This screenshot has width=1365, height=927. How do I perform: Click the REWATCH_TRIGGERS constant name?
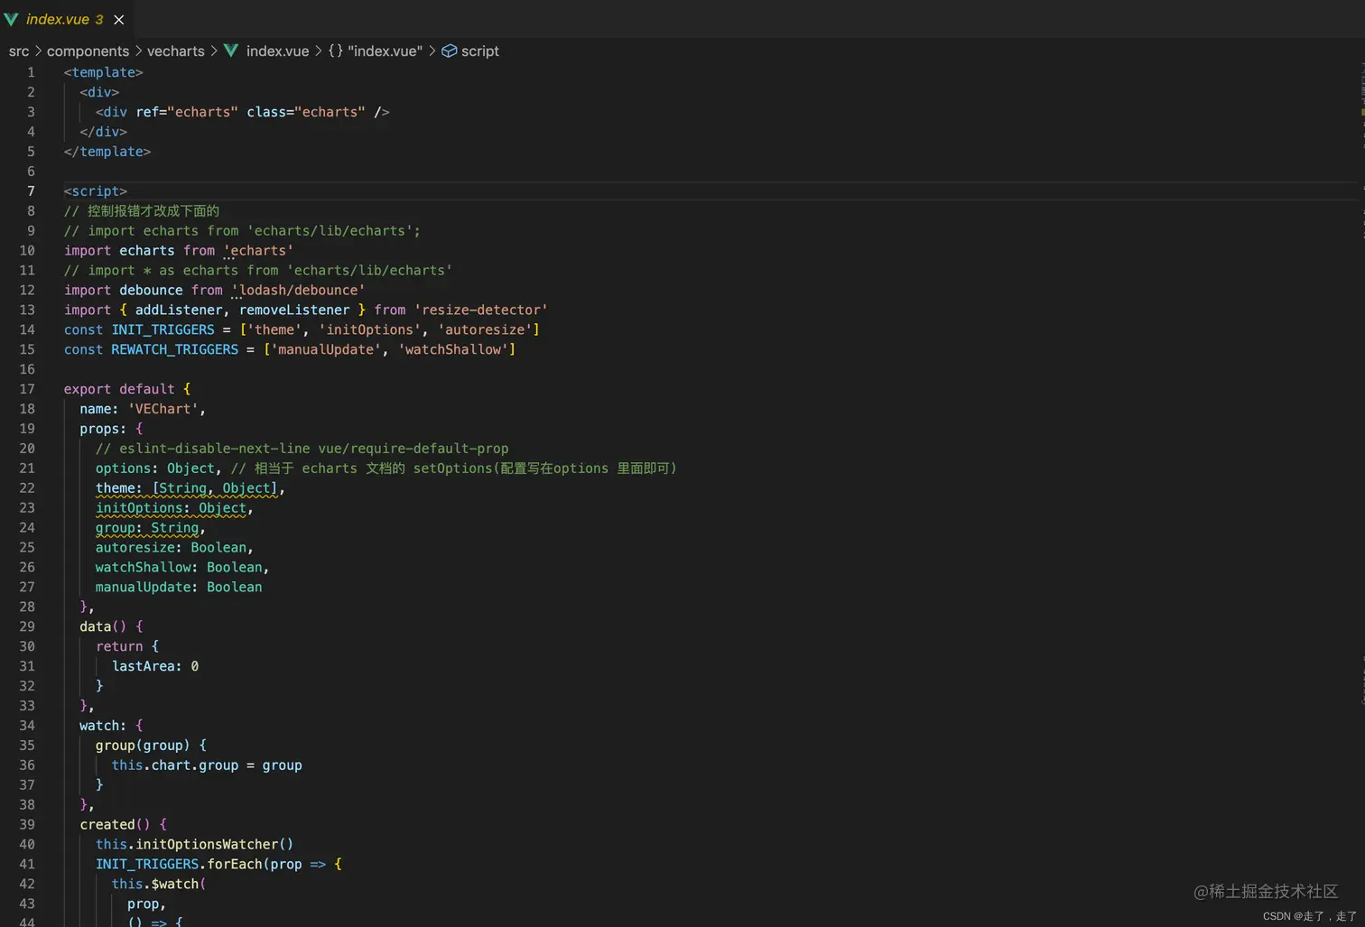tap(175, 350)
